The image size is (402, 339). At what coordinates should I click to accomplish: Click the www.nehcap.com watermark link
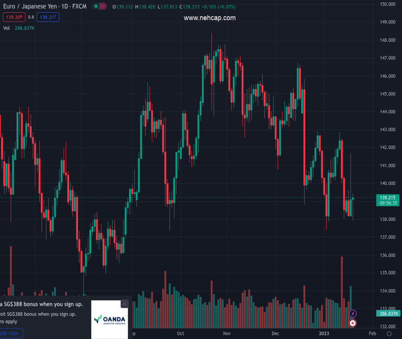209,18
